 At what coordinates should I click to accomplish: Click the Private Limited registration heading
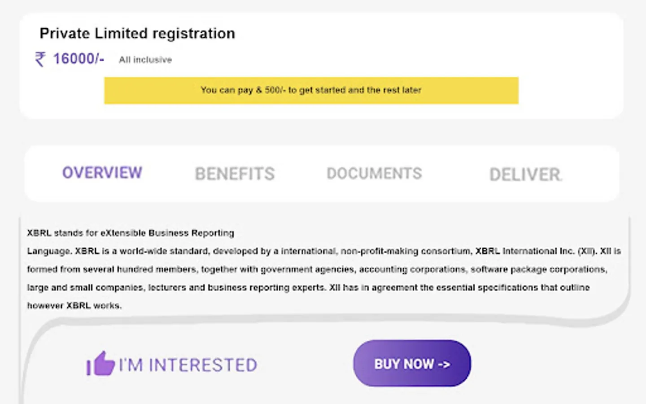[137, 34]
